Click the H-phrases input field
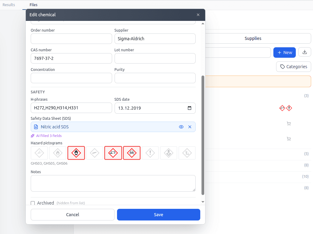Screen dimensions: 313x234 tap(71, 108)
